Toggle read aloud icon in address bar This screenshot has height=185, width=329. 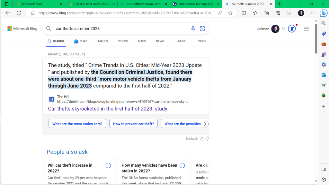[220, 13]
